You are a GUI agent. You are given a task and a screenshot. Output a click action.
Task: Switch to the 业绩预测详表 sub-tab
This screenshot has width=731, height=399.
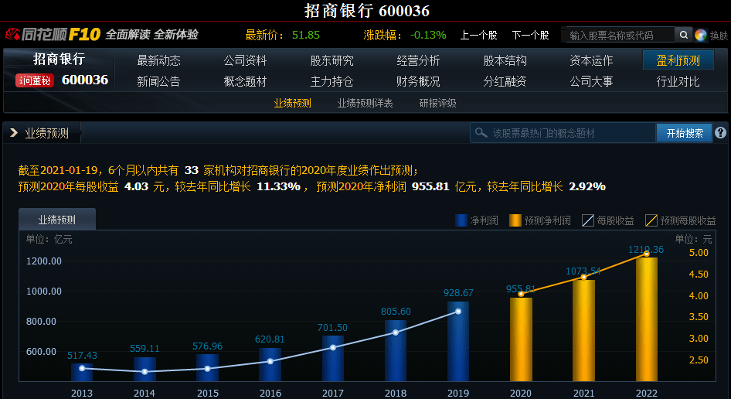coord(365,103)
